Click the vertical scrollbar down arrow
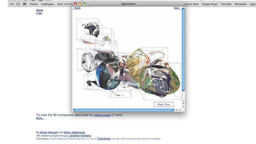 click(183, 107)
